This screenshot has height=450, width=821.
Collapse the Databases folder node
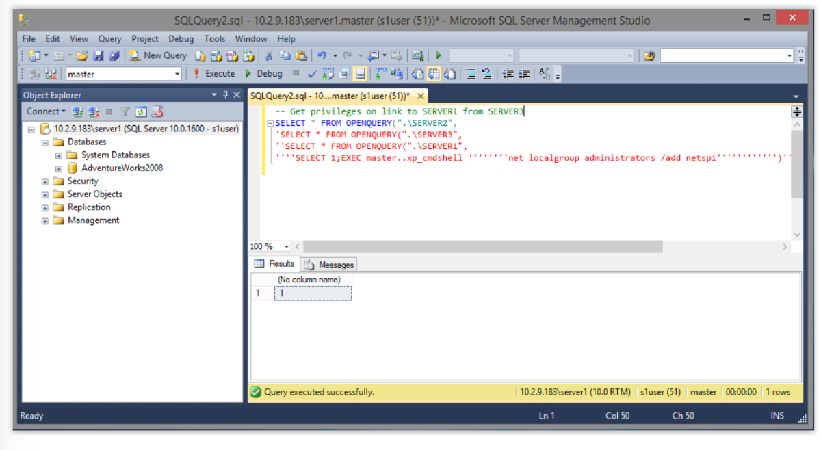point(45,142)
